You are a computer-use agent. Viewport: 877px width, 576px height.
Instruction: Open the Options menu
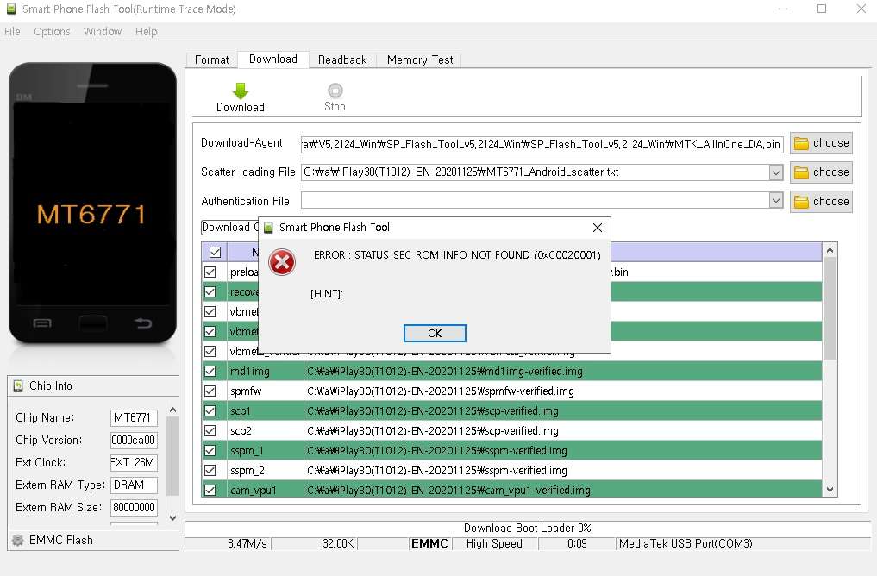point(52,32)
